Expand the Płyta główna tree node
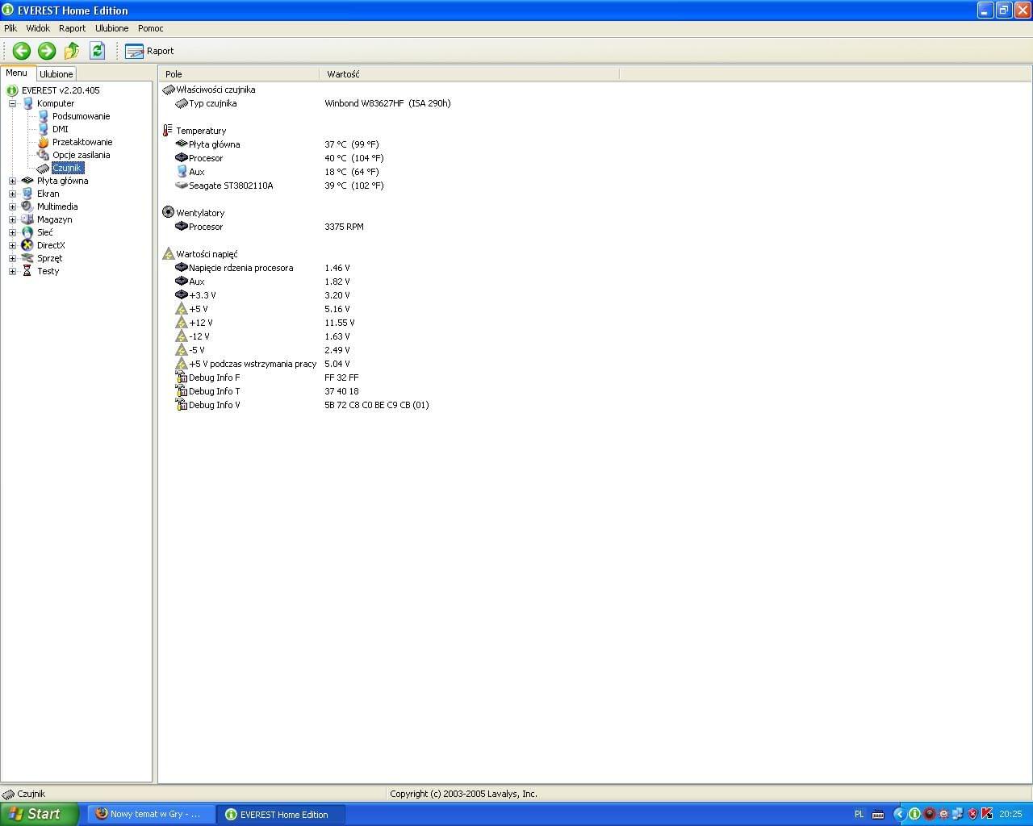 12,181
